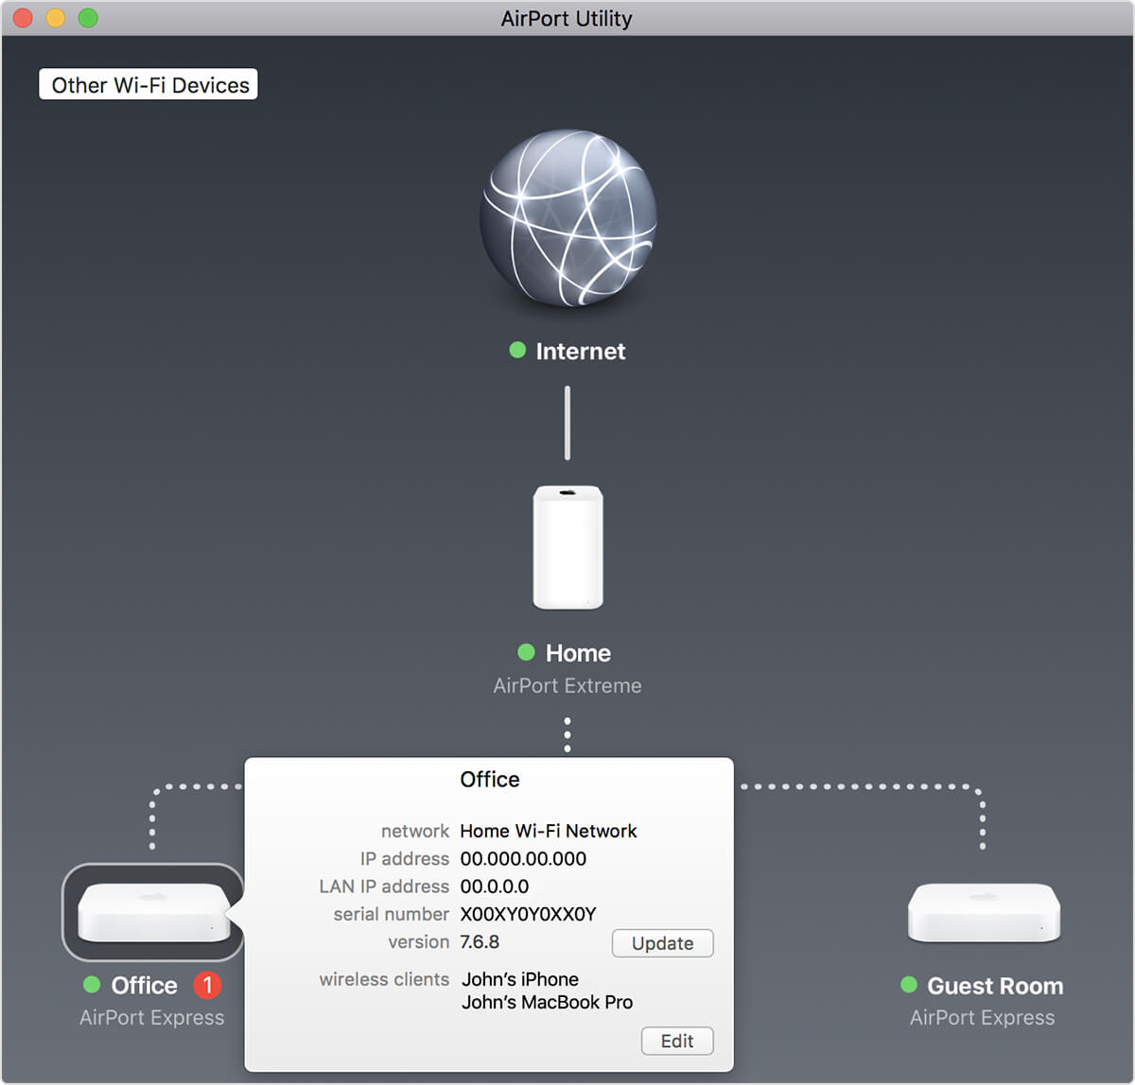Click the green status dot next to Home

pos(527,652)
